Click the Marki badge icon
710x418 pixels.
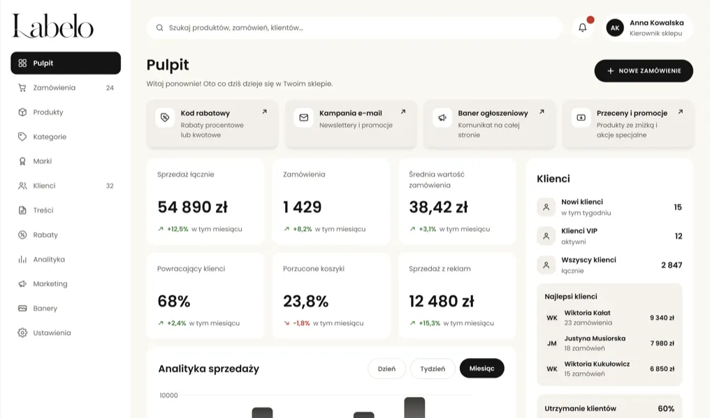click(22, 161)
